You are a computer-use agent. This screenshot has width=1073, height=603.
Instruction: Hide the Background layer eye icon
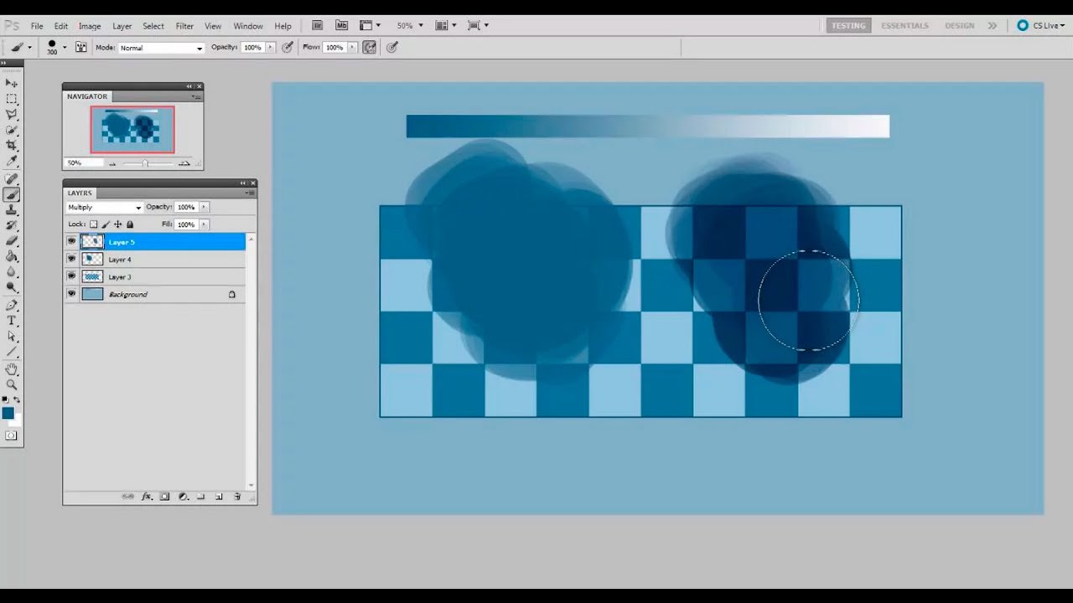[71, 294]
